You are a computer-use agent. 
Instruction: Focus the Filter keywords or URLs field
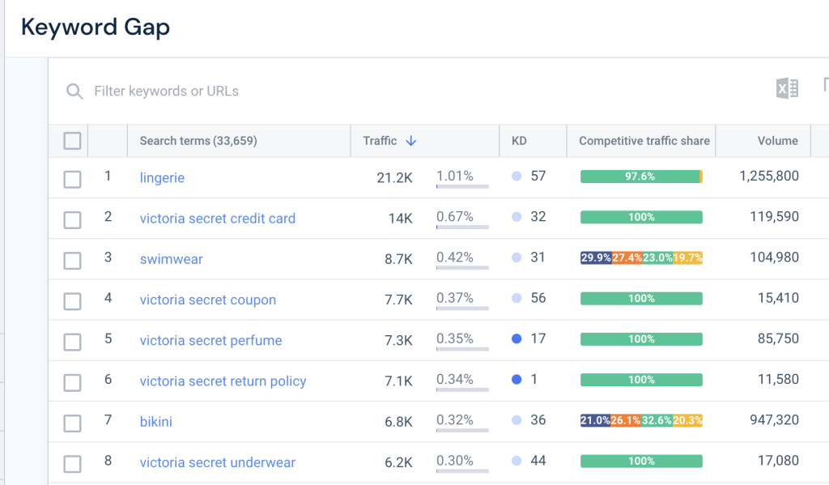[x=166, y=91]
